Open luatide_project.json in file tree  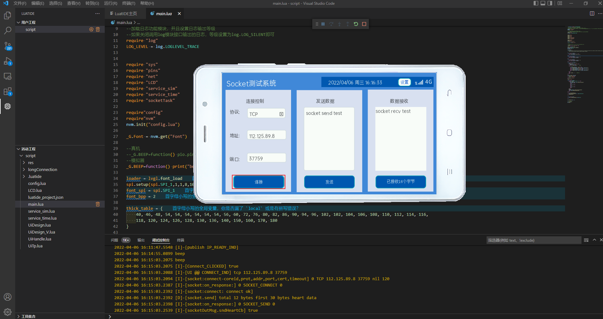pyautogui.click(x=46, y=198)
